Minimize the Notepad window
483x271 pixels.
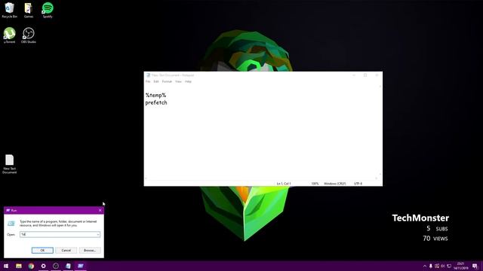click(x=354, y=75)
